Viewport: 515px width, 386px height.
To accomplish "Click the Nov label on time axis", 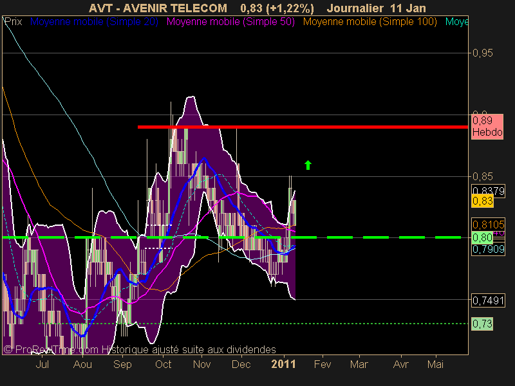I will 201,364.
